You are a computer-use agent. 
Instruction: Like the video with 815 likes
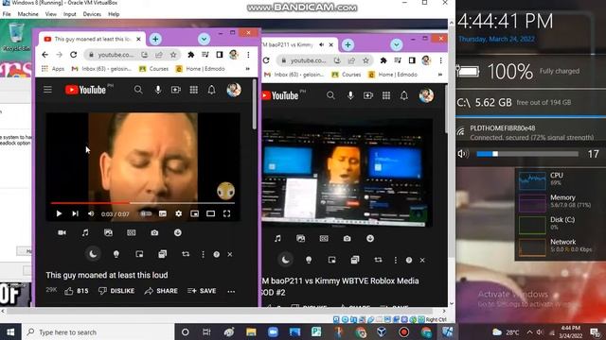(x=77, y=291)
